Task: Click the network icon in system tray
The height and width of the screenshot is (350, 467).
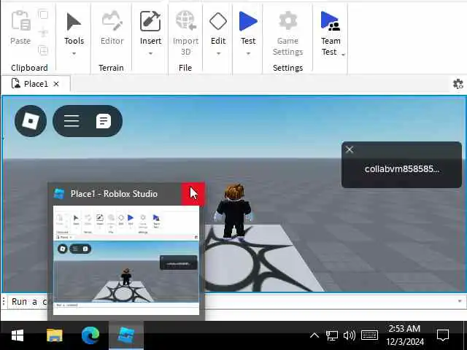Action: pos(331,335)
